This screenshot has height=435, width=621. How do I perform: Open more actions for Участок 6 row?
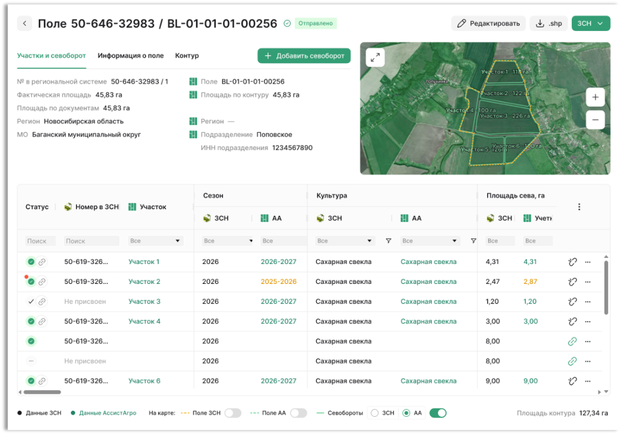(x=588, y=381)
